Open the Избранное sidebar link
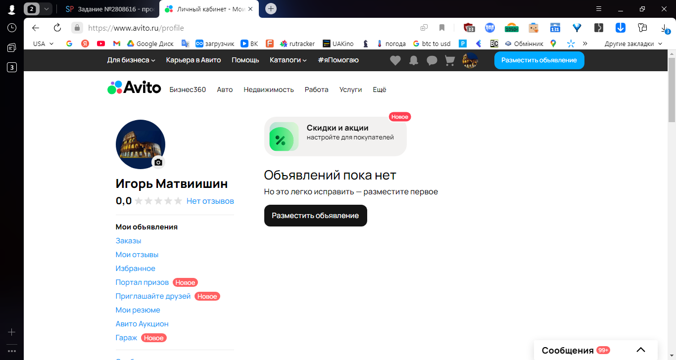 pos(136,269)
